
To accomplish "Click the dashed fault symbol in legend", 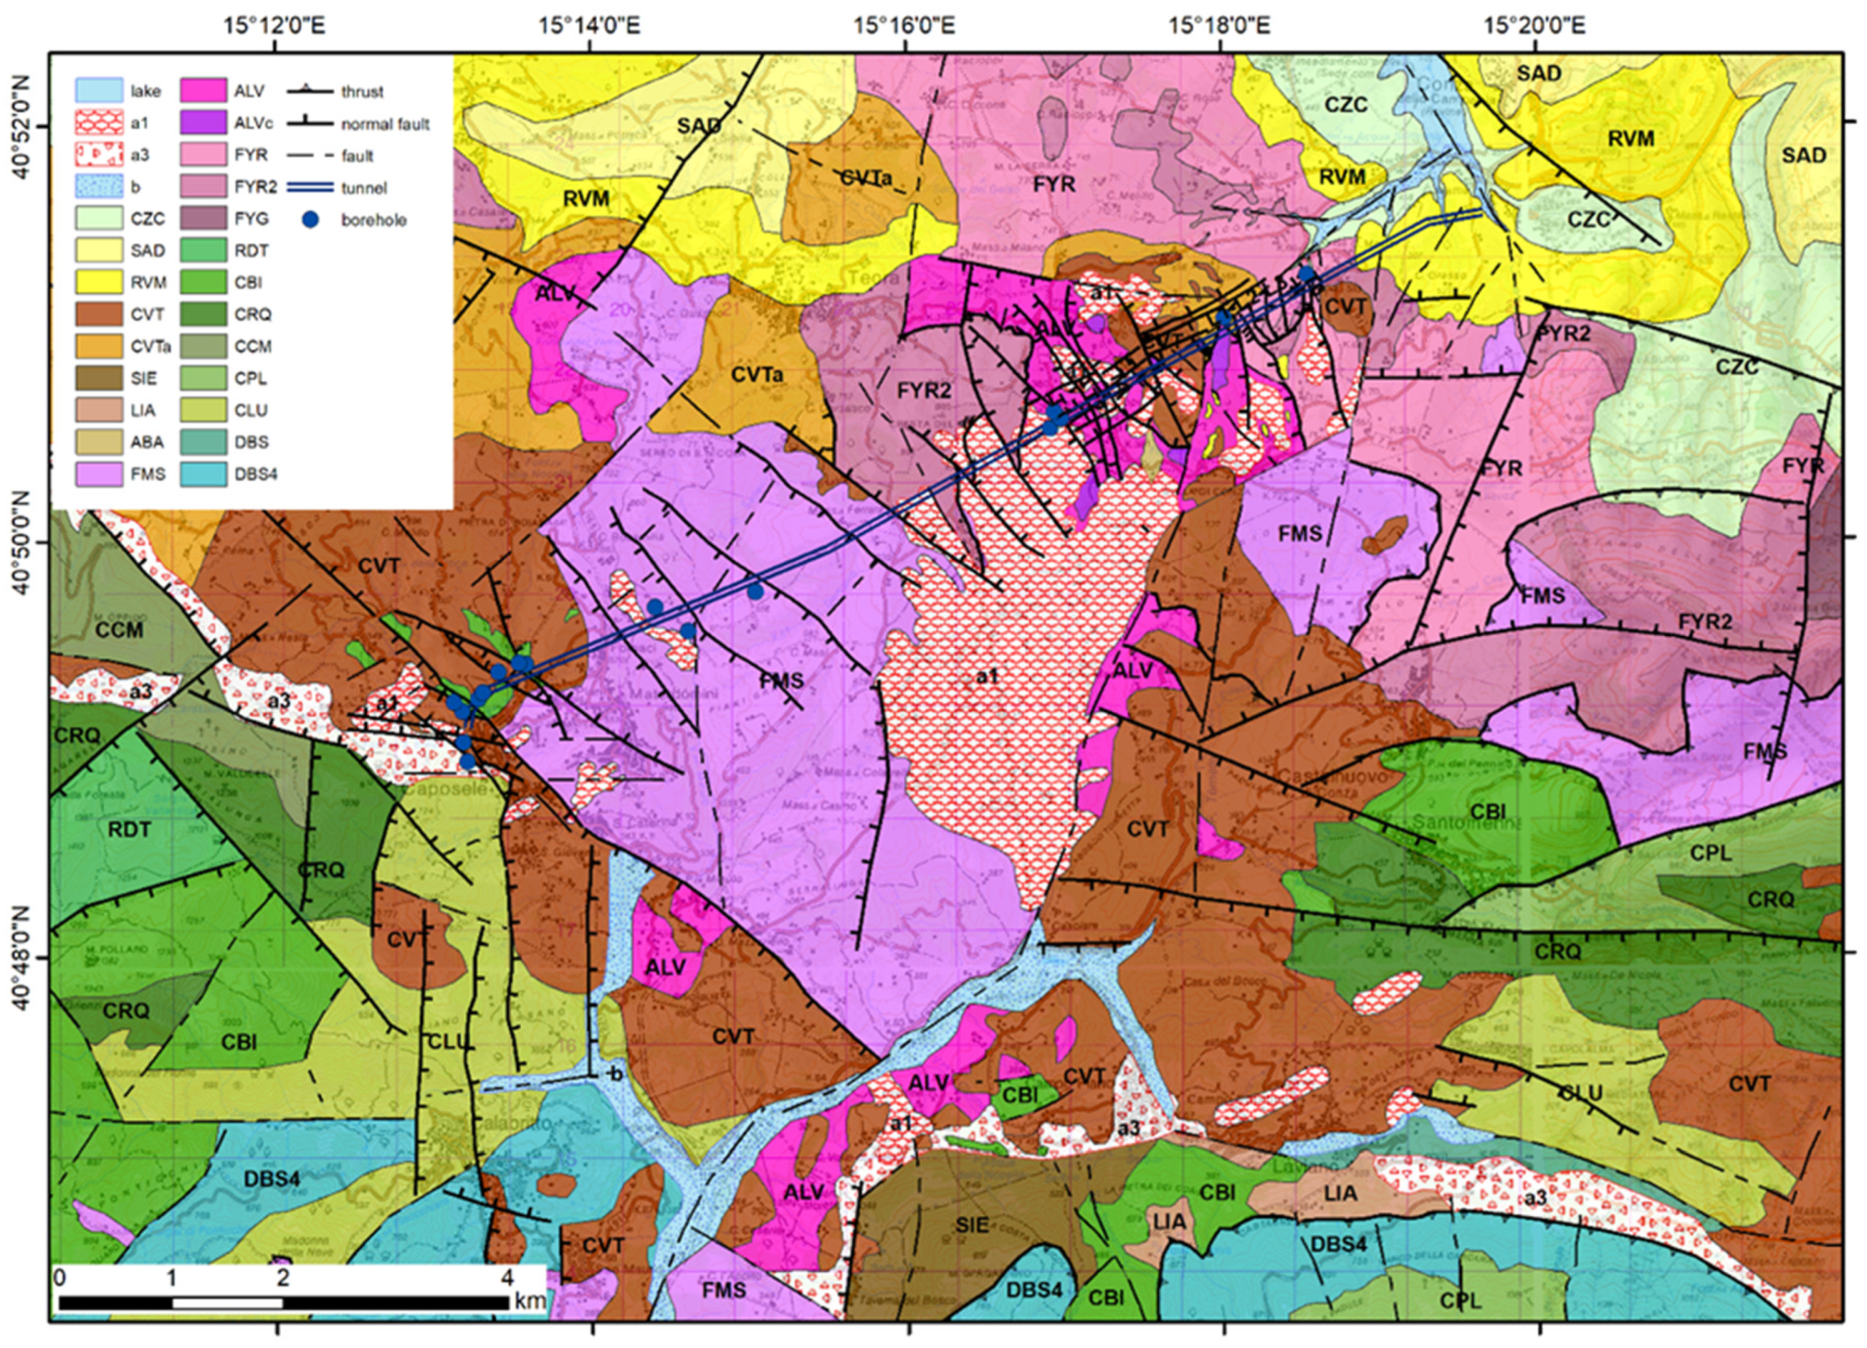I will click(x=310, y=155).
